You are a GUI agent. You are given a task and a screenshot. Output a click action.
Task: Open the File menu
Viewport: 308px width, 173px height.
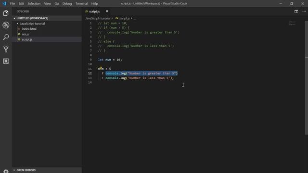pos(13,3)
